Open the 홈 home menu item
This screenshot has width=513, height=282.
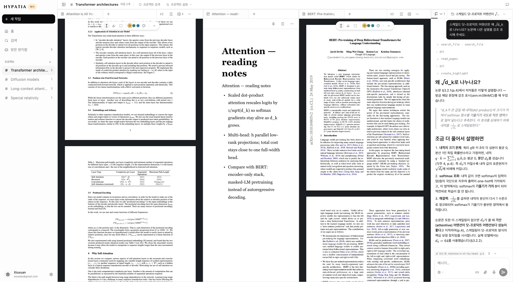click(28, 31)
